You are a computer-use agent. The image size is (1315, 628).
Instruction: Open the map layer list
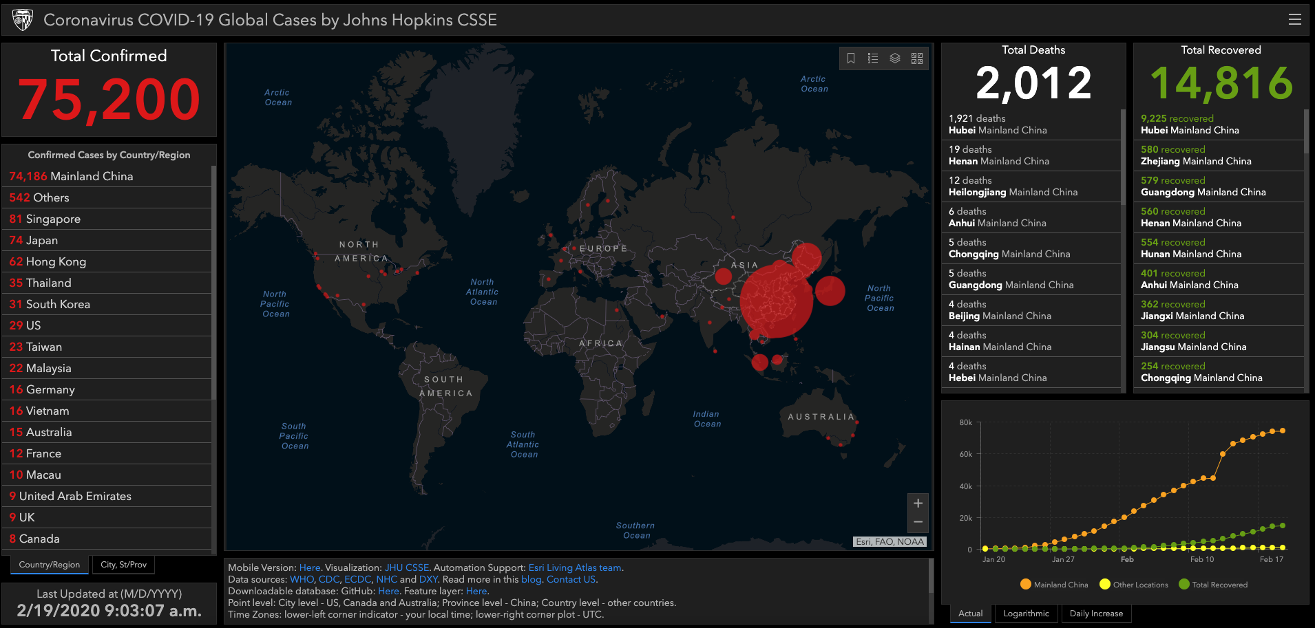tap(895, 58)
